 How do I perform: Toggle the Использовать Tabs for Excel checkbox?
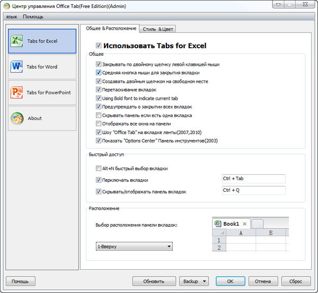click(99, 46)
